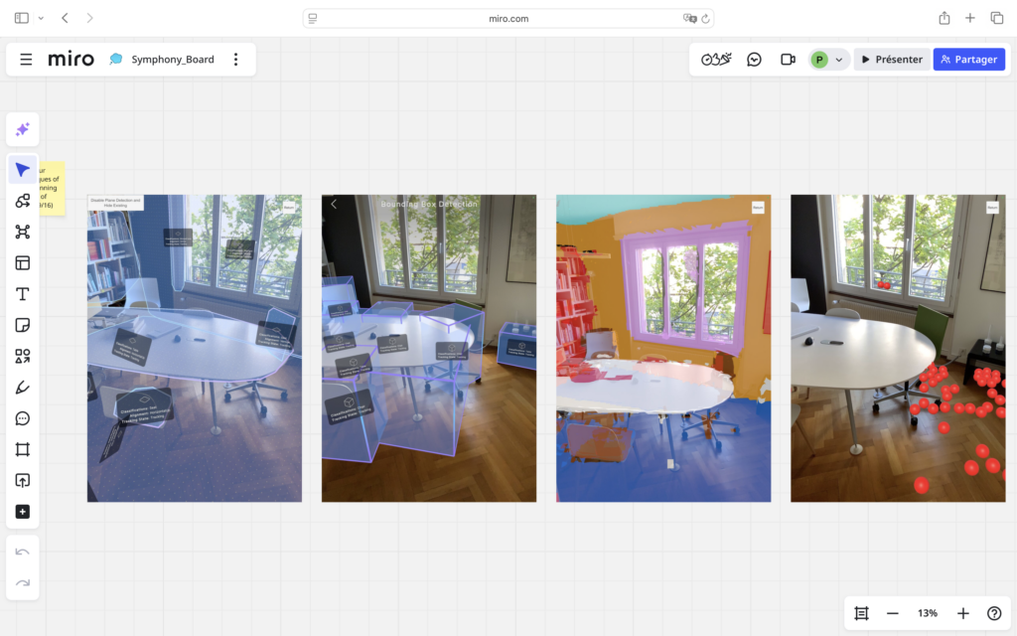Select the cursor selection tool
Screen dimensions: 1017x636
[22, 170]
